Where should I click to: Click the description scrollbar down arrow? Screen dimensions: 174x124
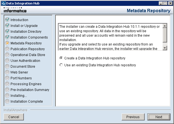[x=165, y=48]
